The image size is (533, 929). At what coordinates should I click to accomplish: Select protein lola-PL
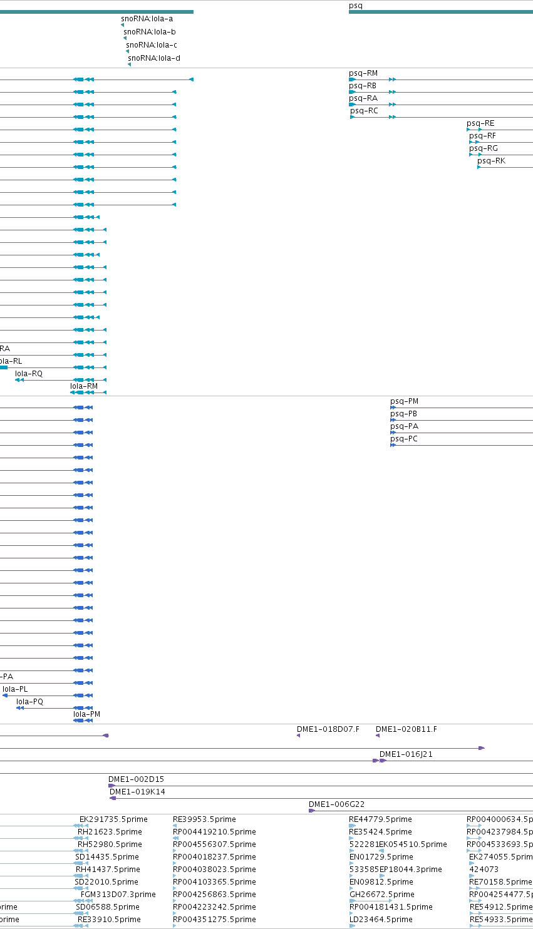click(x=15, y=689)
